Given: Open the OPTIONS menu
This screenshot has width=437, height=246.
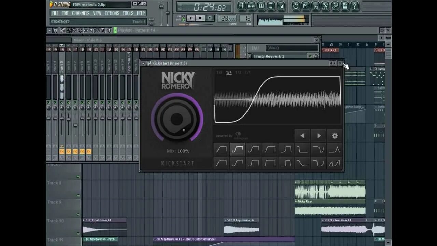Looking at the screenshot, I should click(112, 13).
